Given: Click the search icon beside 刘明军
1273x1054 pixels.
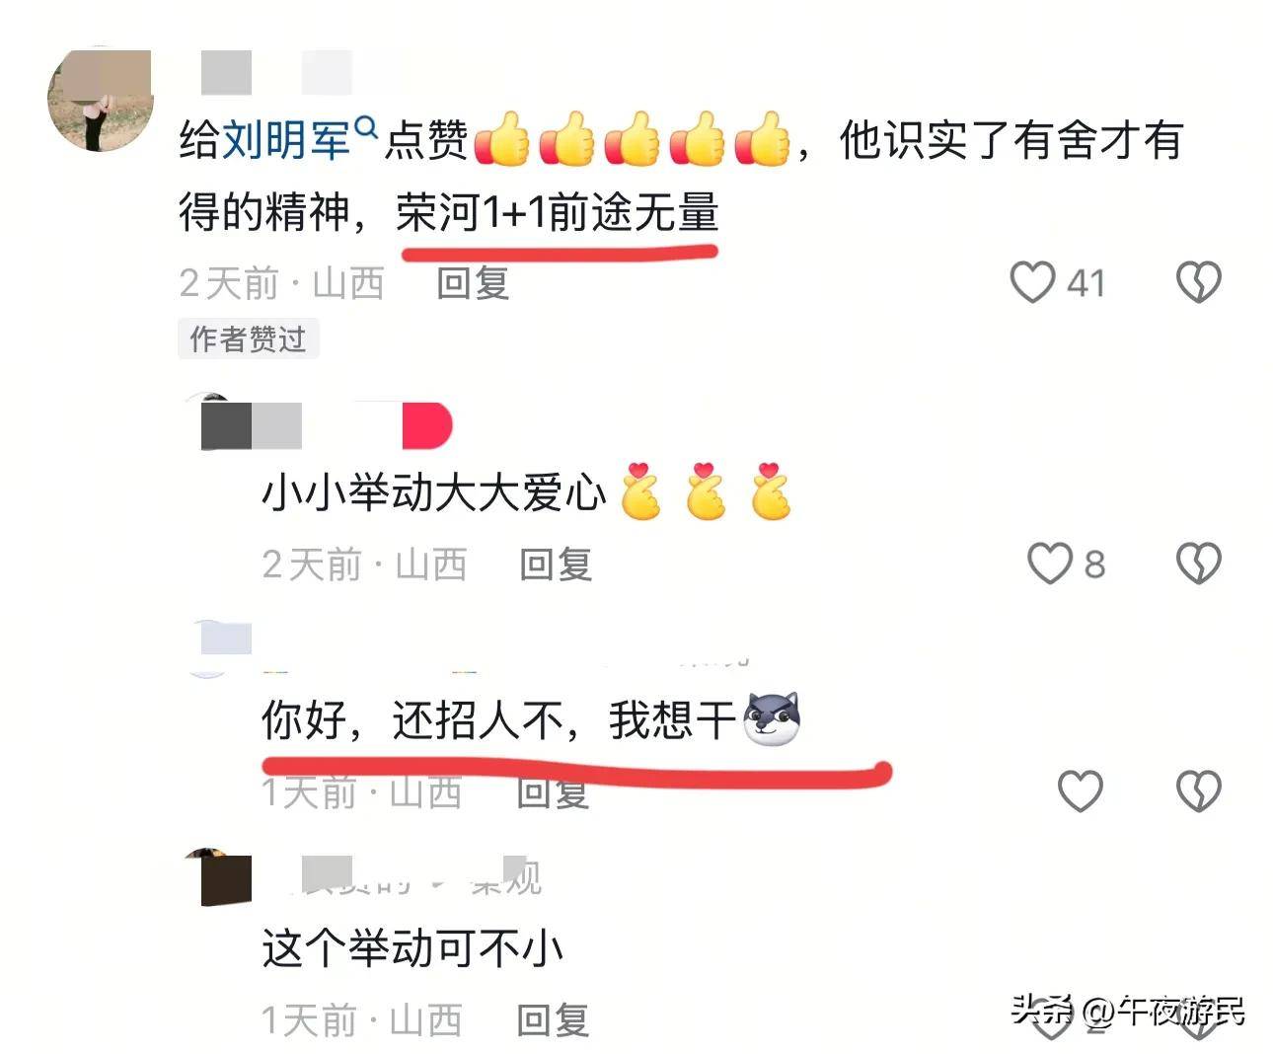Looking at the screenshot, I should [365, 127].
